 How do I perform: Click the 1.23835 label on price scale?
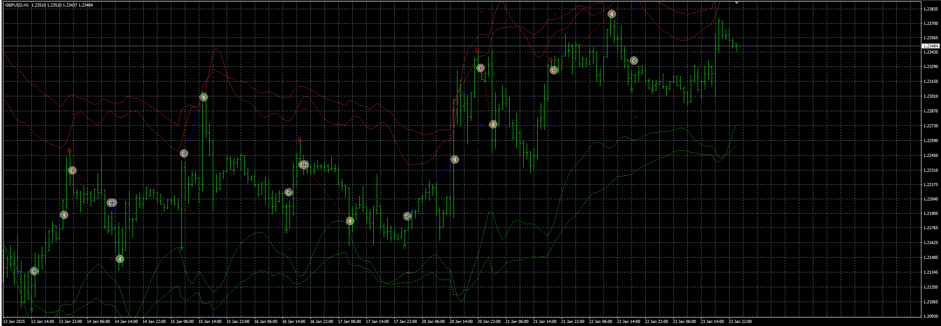pos(931,9)
